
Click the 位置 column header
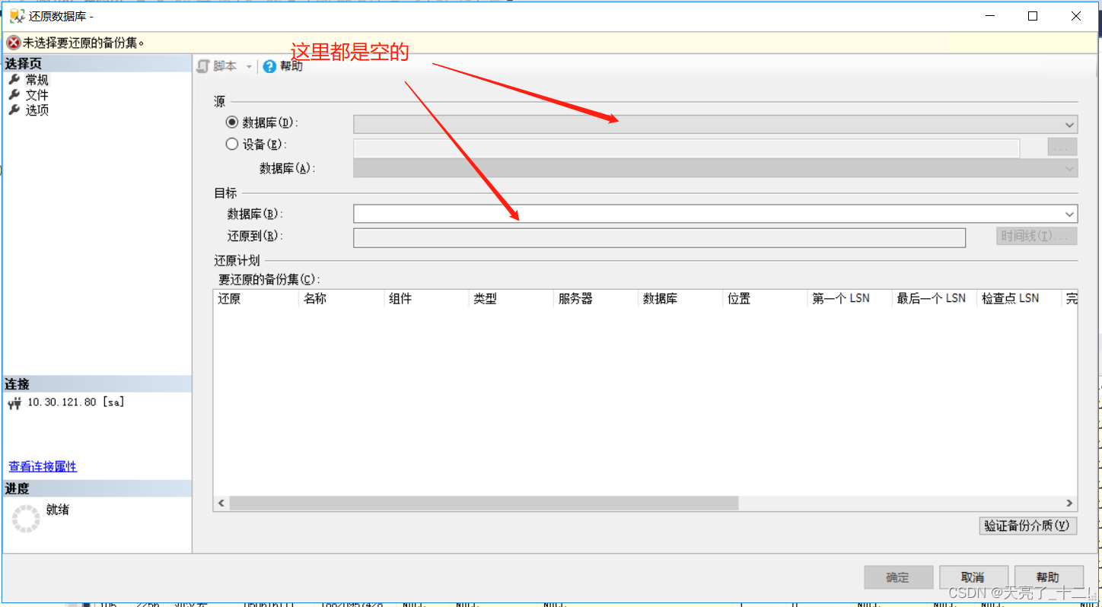click(x=765, y=299)
